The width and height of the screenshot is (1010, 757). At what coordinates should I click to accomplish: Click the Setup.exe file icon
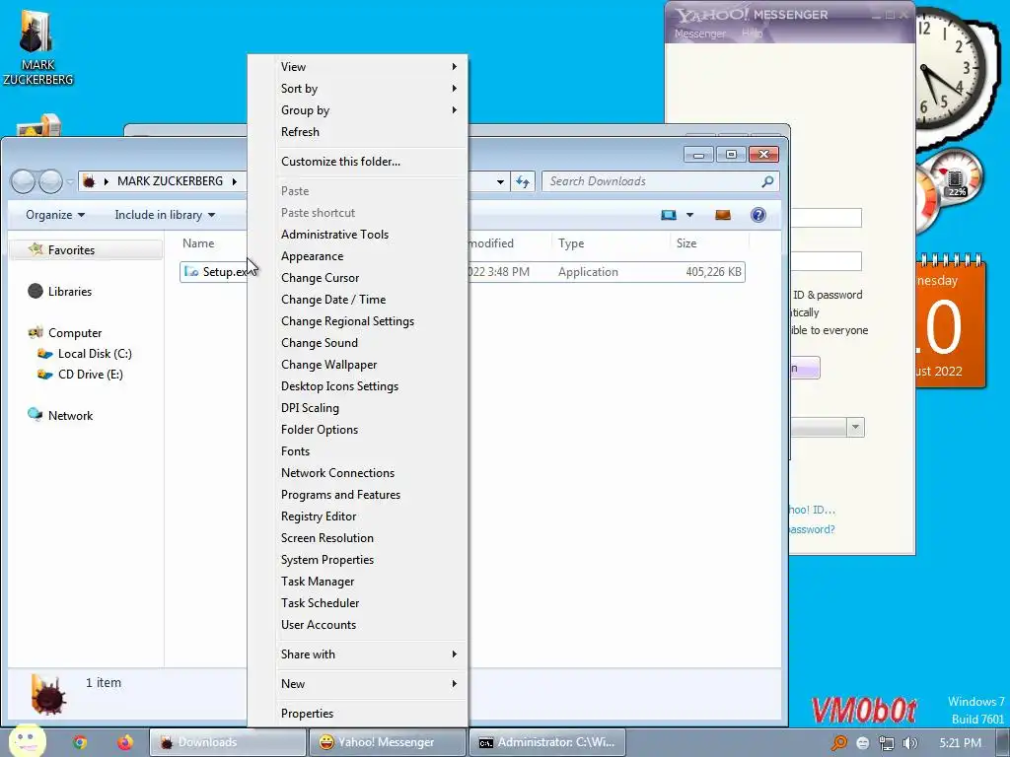[x=190, y=272]
